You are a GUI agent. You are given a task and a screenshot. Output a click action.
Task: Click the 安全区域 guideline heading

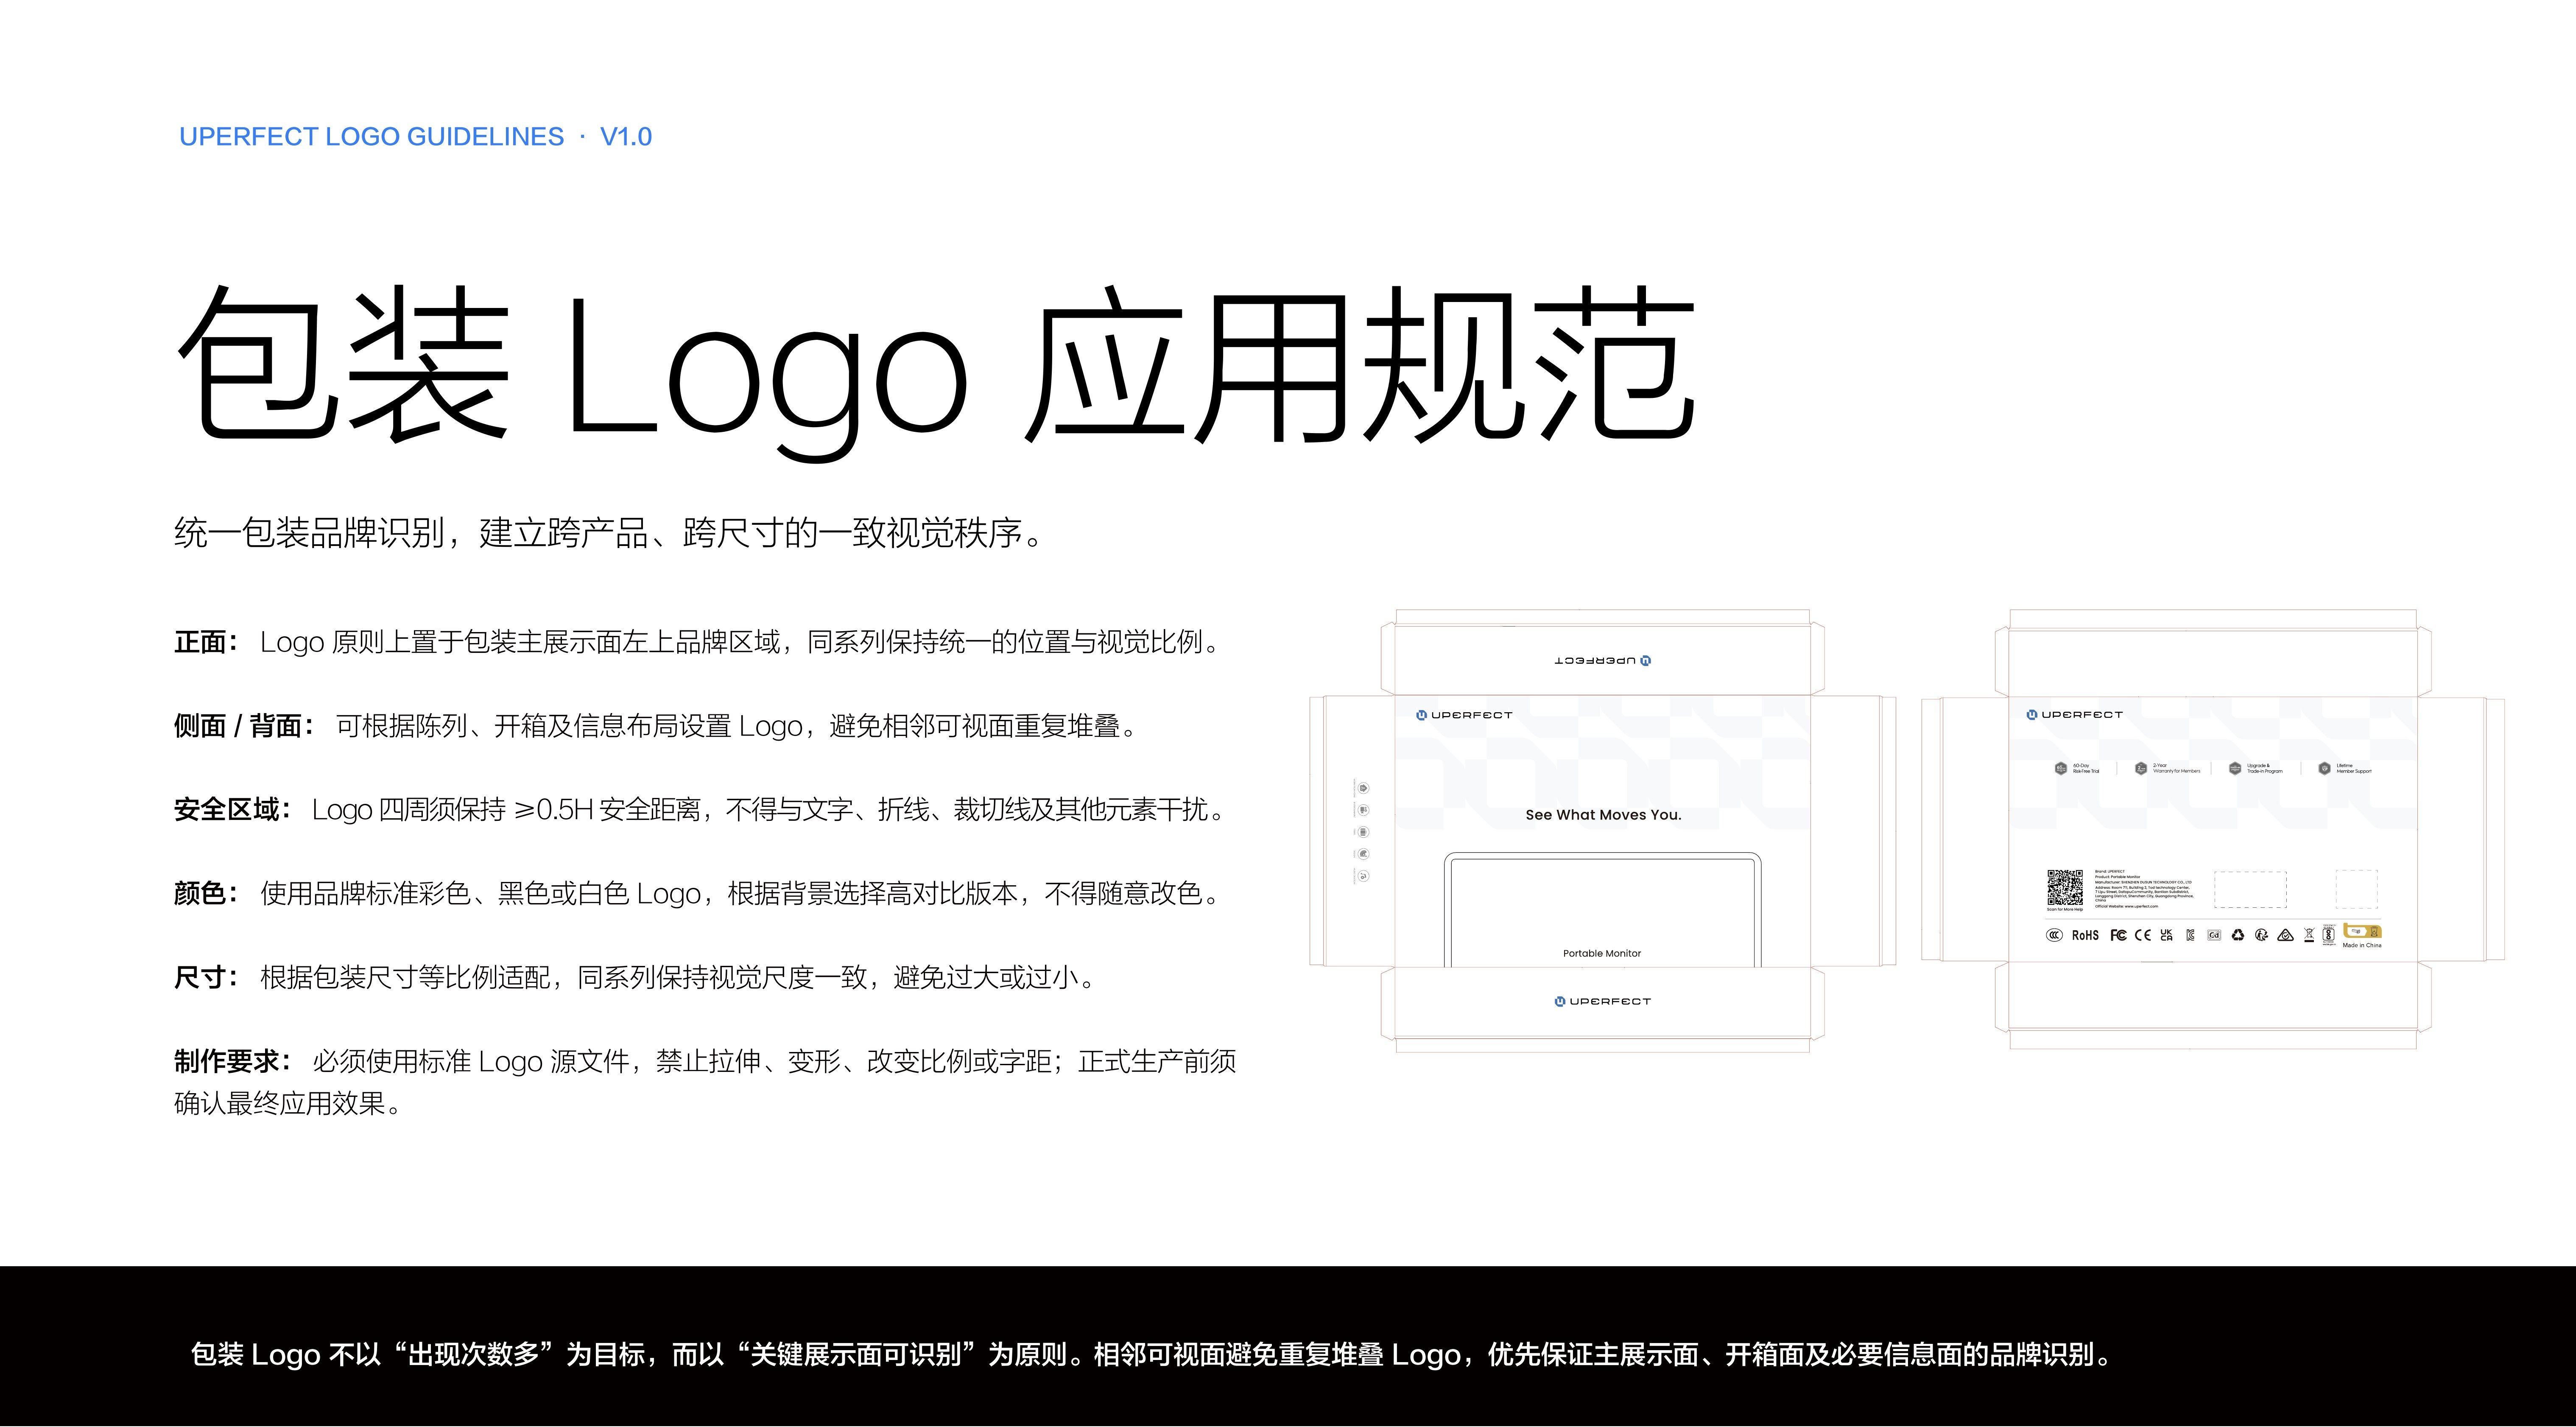point(233,809)
